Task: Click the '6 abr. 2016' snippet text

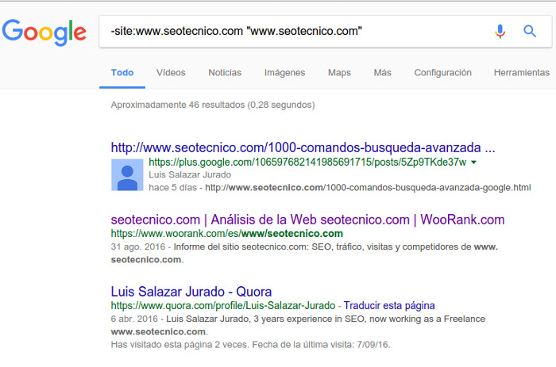Action: [134, 319]
